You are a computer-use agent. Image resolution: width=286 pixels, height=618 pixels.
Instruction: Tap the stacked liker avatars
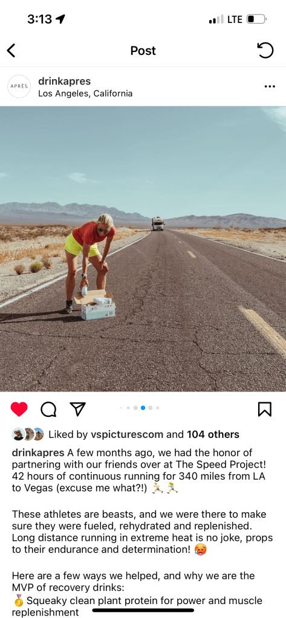[x=28, y=434]
